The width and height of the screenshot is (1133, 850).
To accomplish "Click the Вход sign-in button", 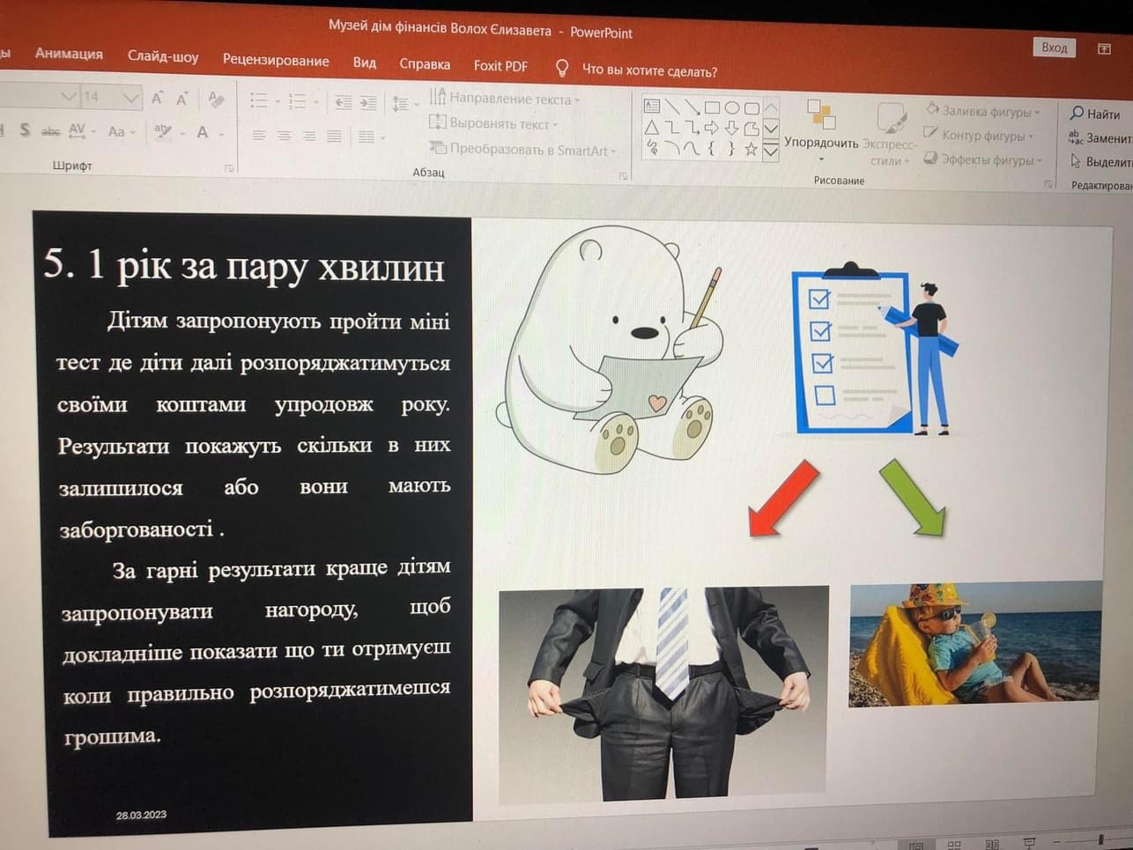I will (1054, 48).
